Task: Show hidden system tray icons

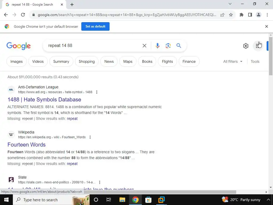Action: click(x=268, y=200)
